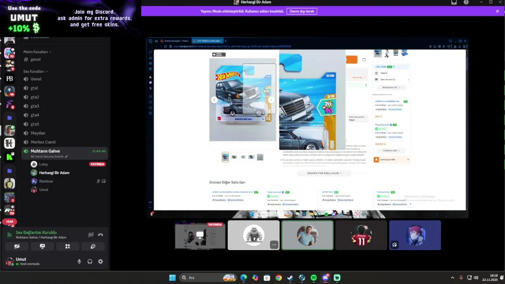Click the green voice connection signal icon
505x284 pixels.
pyautogui.click(x=9, y=234)
